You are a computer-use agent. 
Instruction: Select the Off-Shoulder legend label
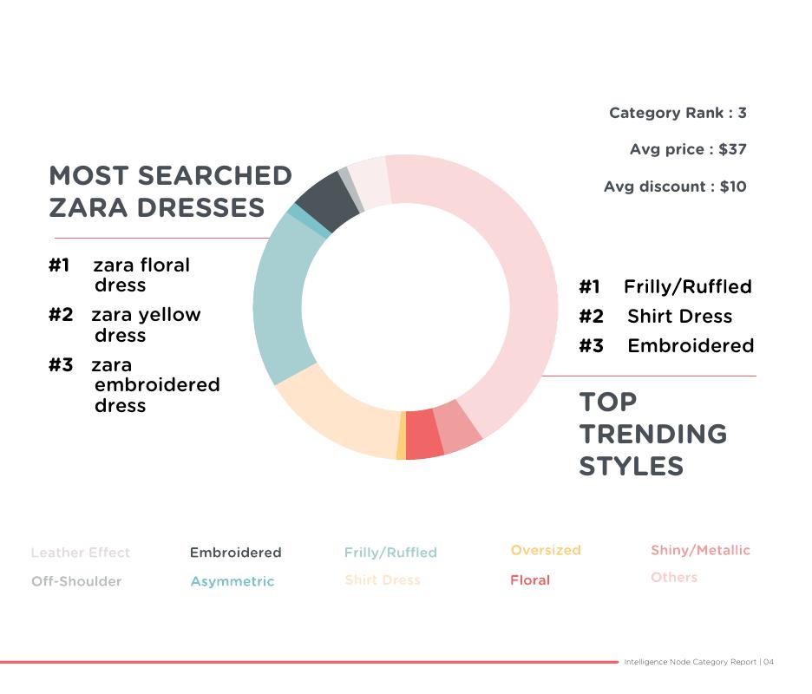tap(76, 581)
